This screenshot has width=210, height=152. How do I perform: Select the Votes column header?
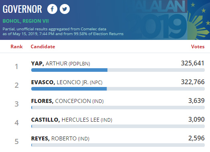coord(198,47)
